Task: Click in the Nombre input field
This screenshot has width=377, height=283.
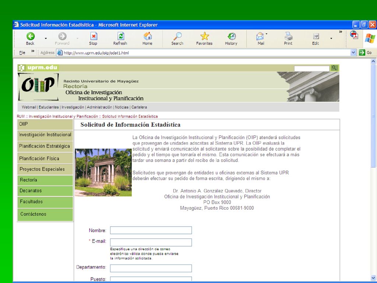Action: coord(151,230)
